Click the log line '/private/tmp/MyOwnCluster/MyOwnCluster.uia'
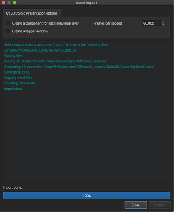 40,50
